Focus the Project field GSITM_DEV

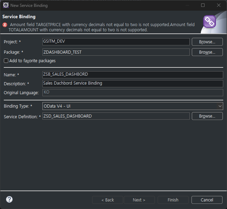(116, 42)
